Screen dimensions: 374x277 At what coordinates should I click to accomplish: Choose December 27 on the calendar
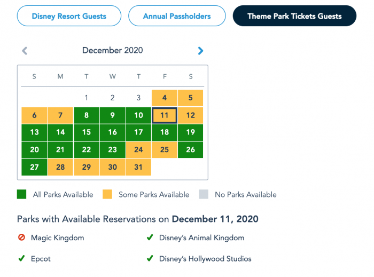pyautogui.click(x=34, y=167)
